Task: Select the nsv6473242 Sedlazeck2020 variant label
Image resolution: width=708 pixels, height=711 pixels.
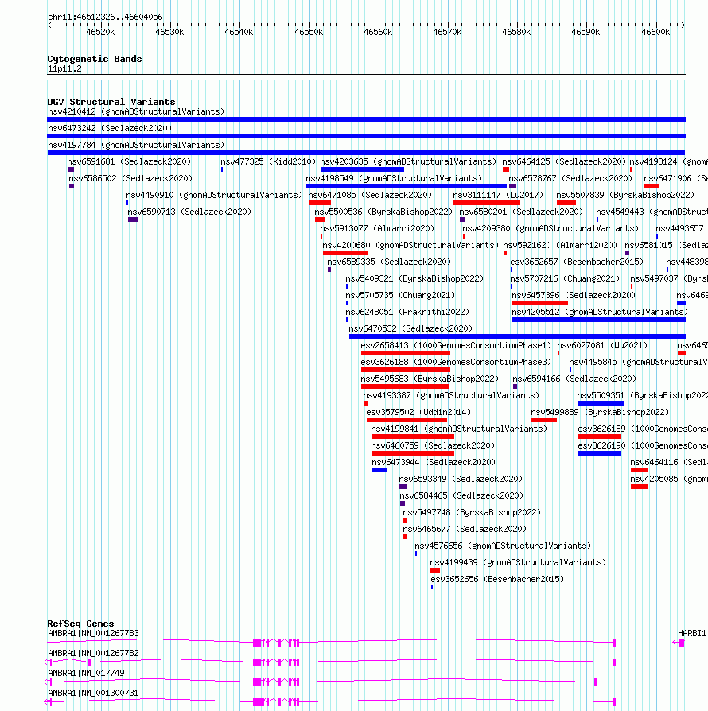Action: coord(110,128)
